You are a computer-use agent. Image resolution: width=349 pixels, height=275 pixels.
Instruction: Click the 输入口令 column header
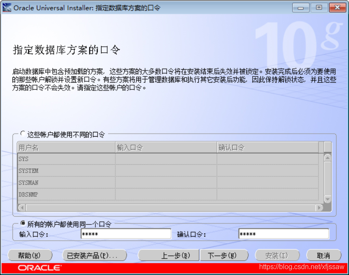166,147
